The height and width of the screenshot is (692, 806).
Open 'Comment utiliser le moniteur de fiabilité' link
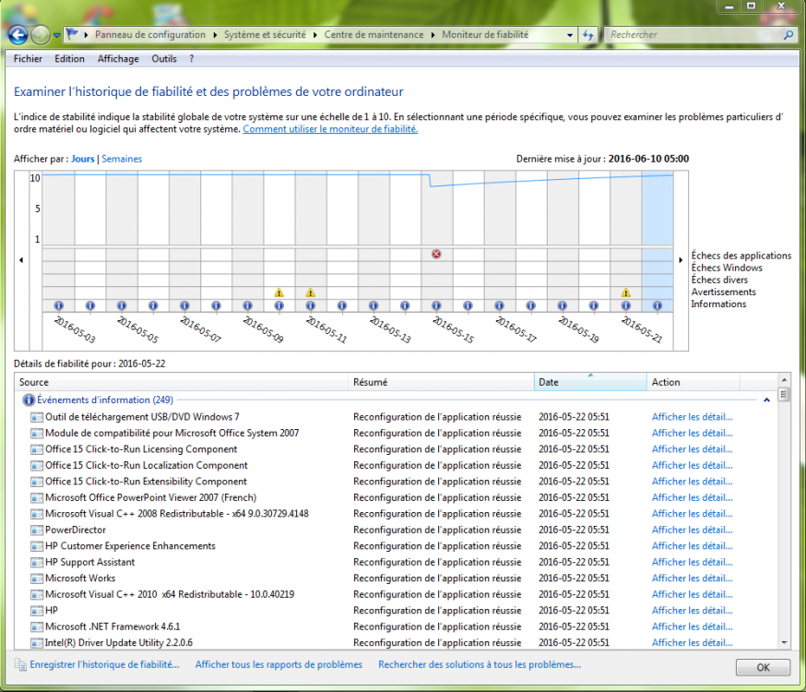tap(330, 129)
